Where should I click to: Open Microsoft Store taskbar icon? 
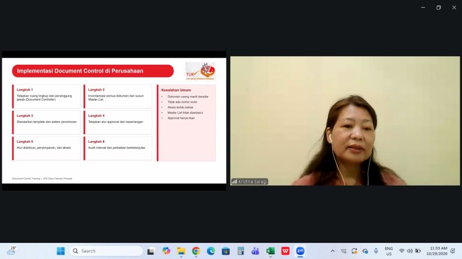tap(226, 251)
